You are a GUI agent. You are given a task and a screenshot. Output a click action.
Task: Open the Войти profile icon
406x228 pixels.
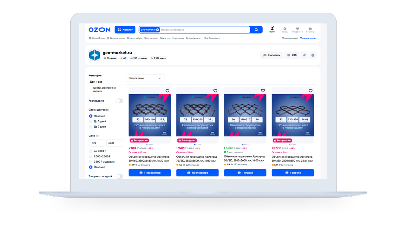(x=272, y=29)
